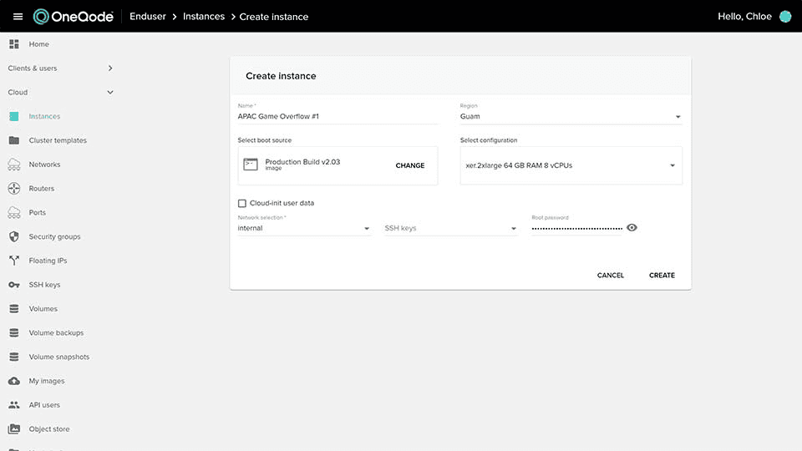This screenshot has width=802, height=451.
Task: Collapse the Cloud sidebar section
Action: pyautogui.click(x=109, y=93)
